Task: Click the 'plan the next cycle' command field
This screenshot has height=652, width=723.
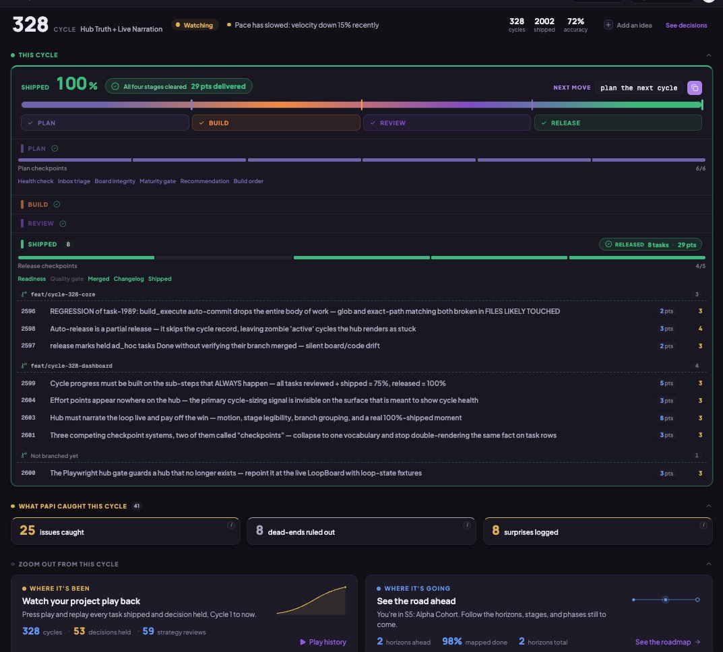Action: 639,88
